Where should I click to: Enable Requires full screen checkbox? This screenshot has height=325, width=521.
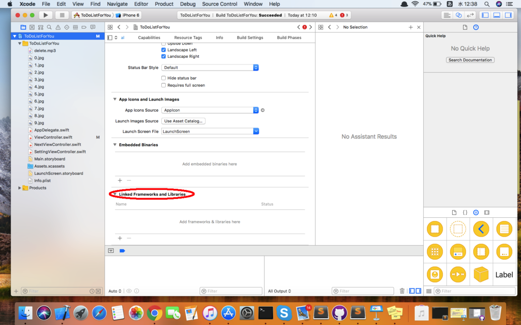coord(163,85)
